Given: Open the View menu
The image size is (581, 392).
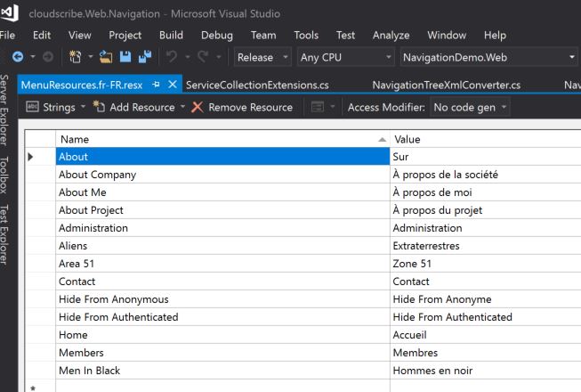Looking at the screenshot, I should [x=80, y=36].
